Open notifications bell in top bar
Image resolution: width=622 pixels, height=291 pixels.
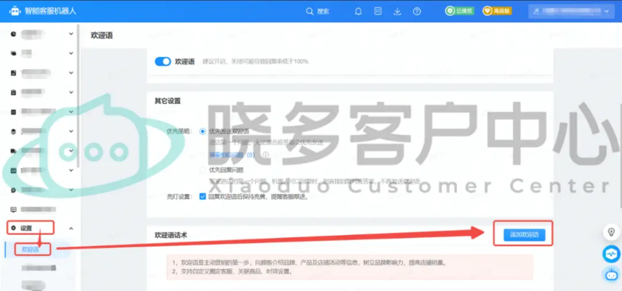tap(358, 12)
